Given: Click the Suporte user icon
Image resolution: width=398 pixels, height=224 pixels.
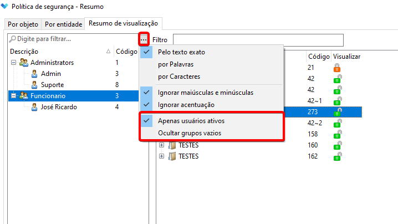Looking at the screenshot, I should [34, 85].
